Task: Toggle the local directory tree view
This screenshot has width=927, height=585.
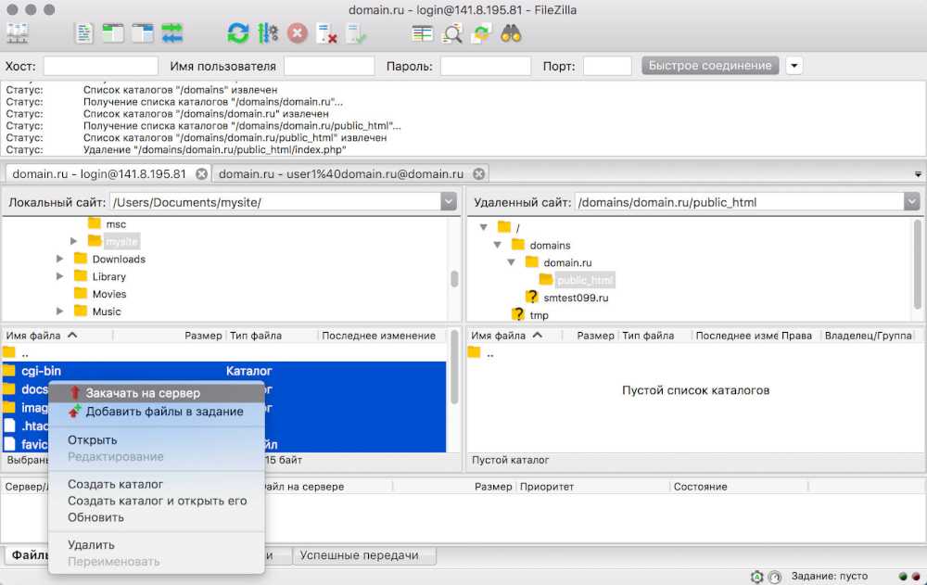Action: [113, 33]
